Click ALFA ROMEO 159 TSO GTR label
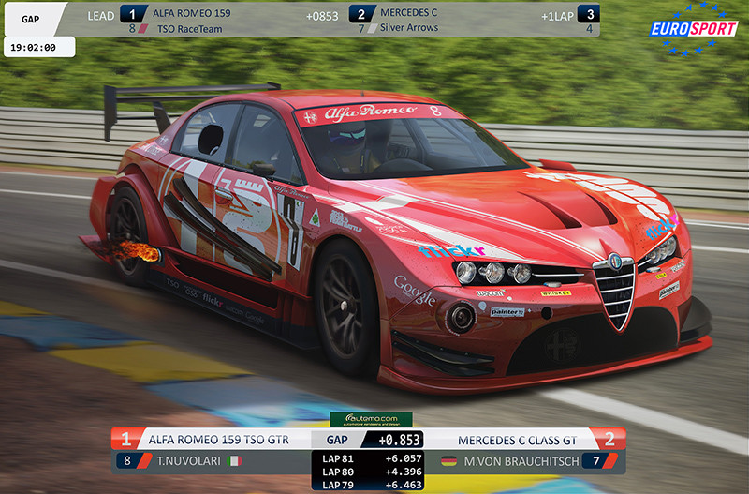This screenshot has height=494, width=749. pyautogui.click(x=218, y=440)
